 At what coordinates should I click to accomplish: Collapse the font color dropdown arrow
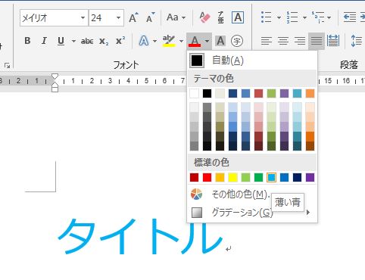(207, 41)
